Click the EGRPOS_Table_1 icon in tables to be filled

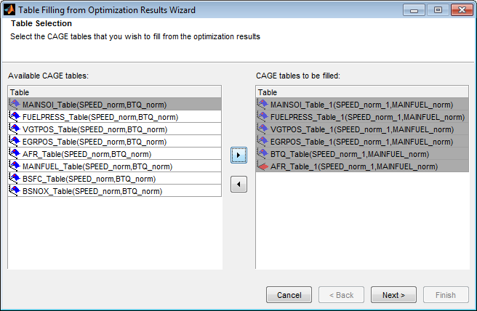click(262, 142)
